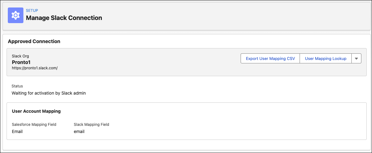Click the Salesforce Mapping Field label

pyautogui.click(x=34, y=125)
